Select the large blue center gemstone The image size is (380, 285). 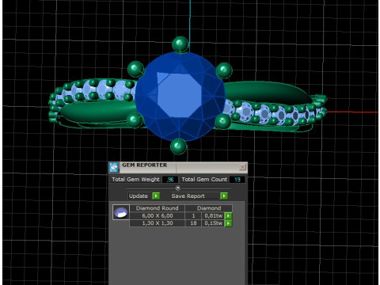pyautogui.click(x=180, y=97)
